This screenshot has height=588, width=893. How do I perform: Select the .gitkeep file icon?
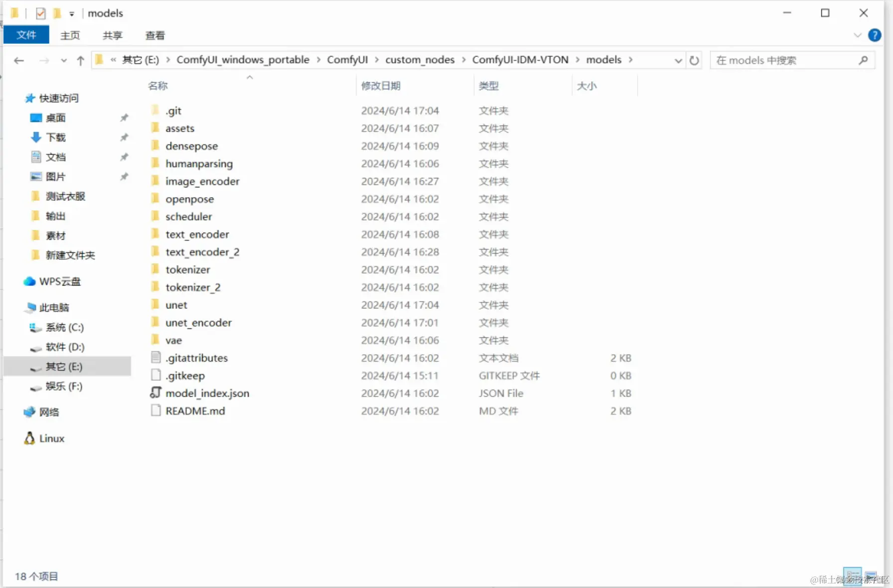pos(155,375)
